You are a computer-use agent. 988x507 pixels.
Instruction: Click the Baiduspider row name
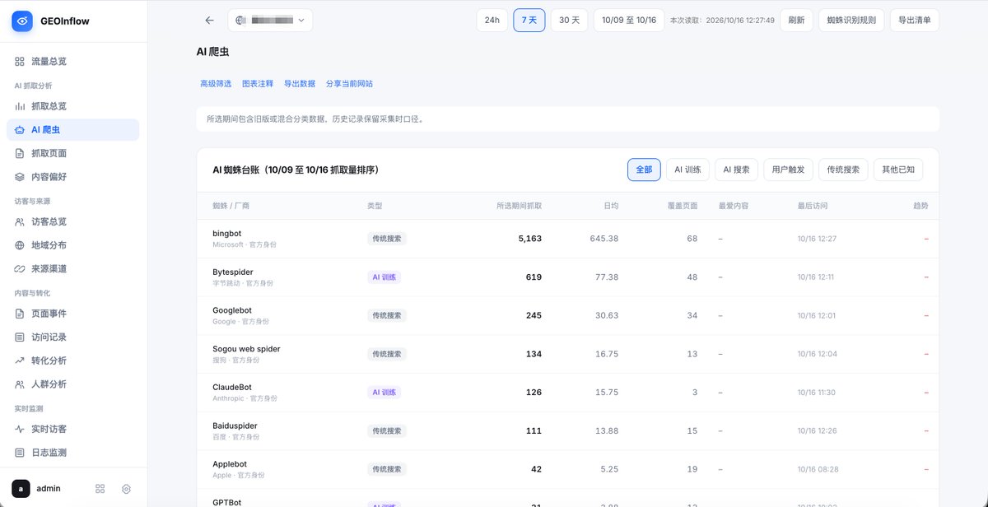(x=235, y=426)
